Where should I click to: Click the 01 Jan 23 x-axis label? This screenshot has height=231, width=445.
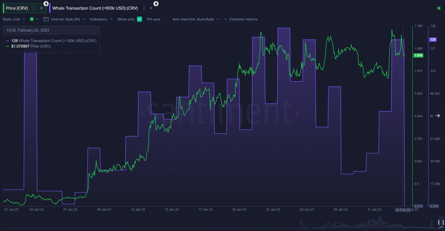11,210
